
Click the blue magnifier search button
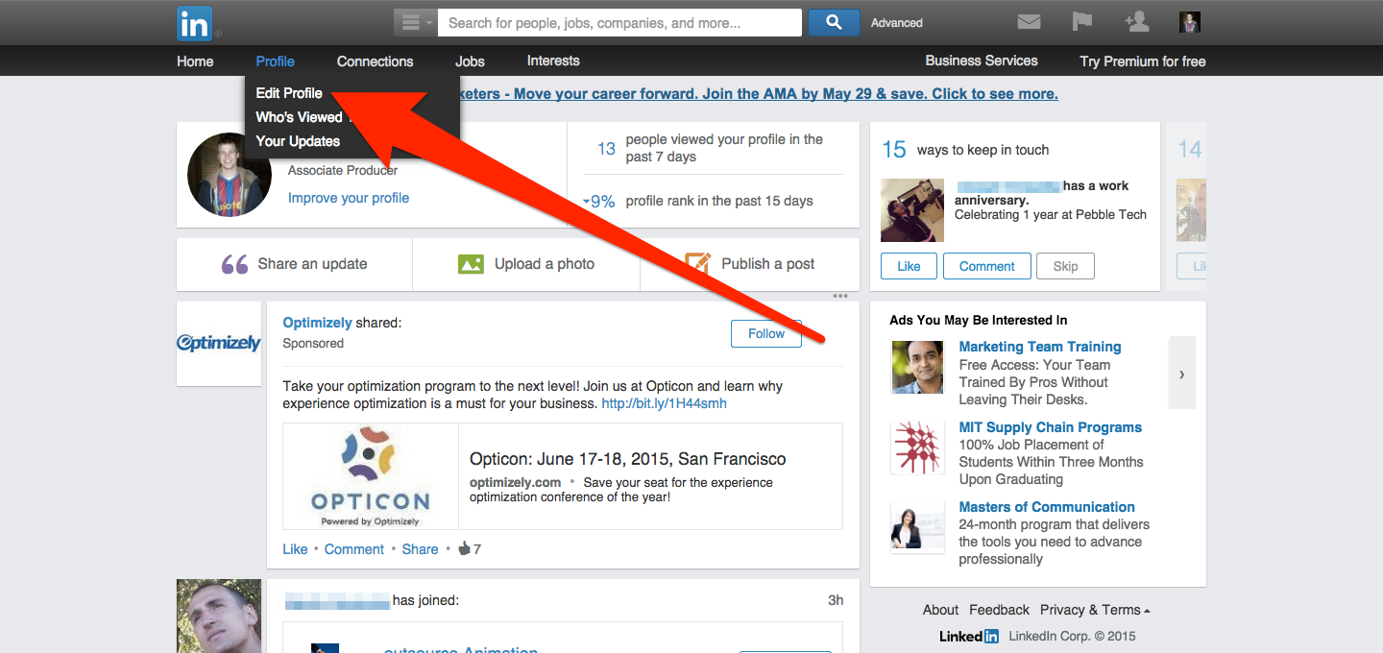[x=834, y=23]
